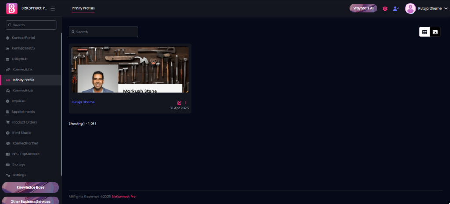The width and height of the screenshot is (450, 204).
Task: Click the BizKonnect logo icon
Action: tap(11, 8)
